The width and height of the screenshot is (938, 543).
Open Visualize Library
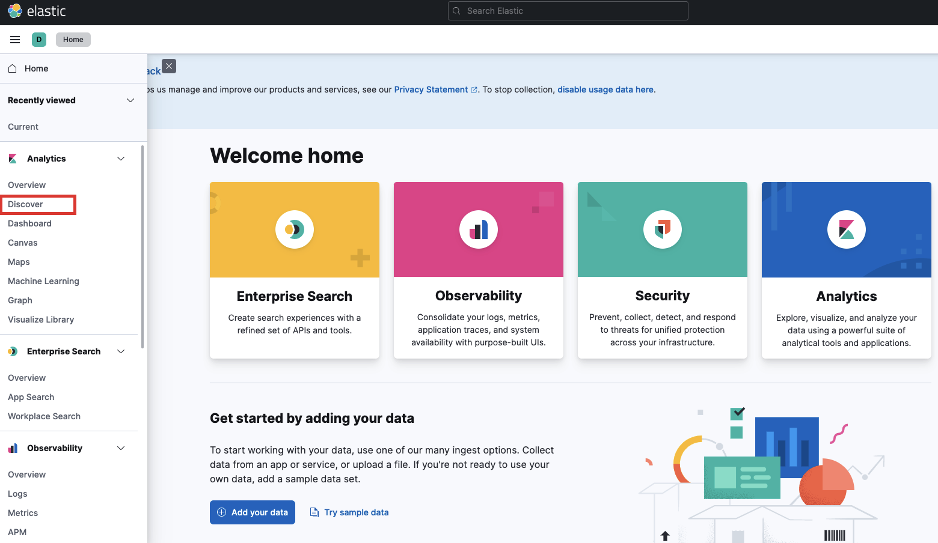41,320
